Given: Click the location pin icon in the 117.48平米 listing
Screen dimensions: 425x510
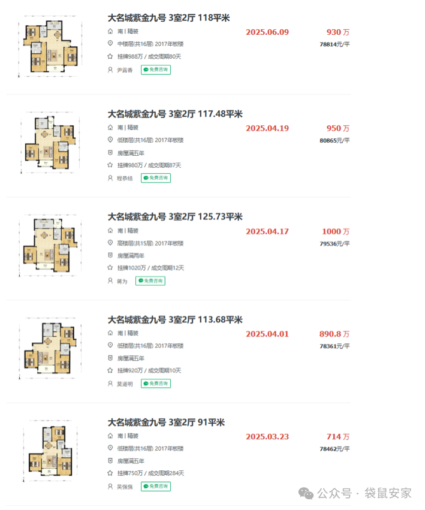Looking at the screenshot, I should pos(110,140).
